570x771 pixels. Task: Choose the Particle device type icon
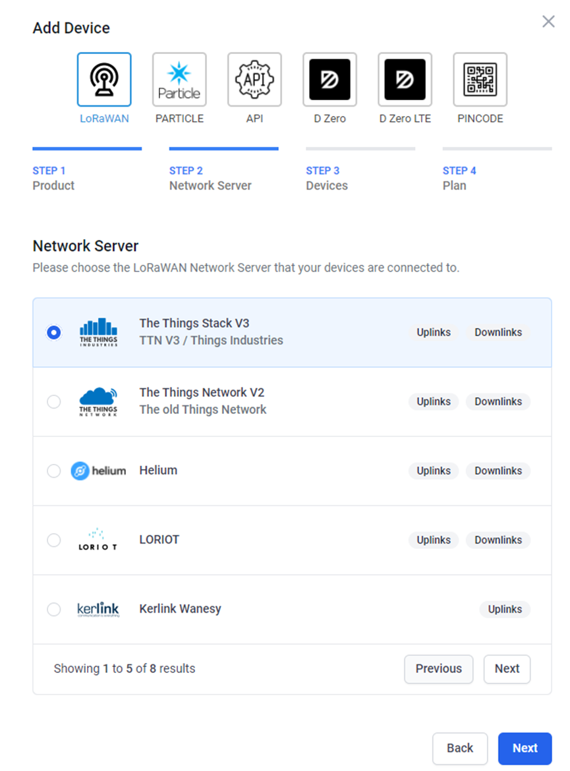179,80
